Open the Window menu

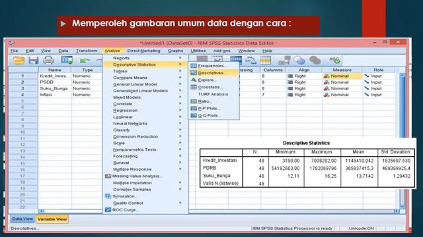247,51
